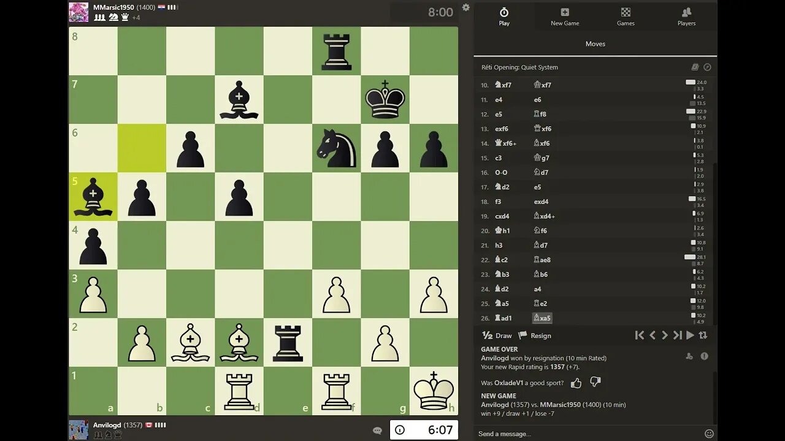This screenshot has width=785, height=441.
Task: Select move 12 e5 in move list
Action: click(499, 114)
